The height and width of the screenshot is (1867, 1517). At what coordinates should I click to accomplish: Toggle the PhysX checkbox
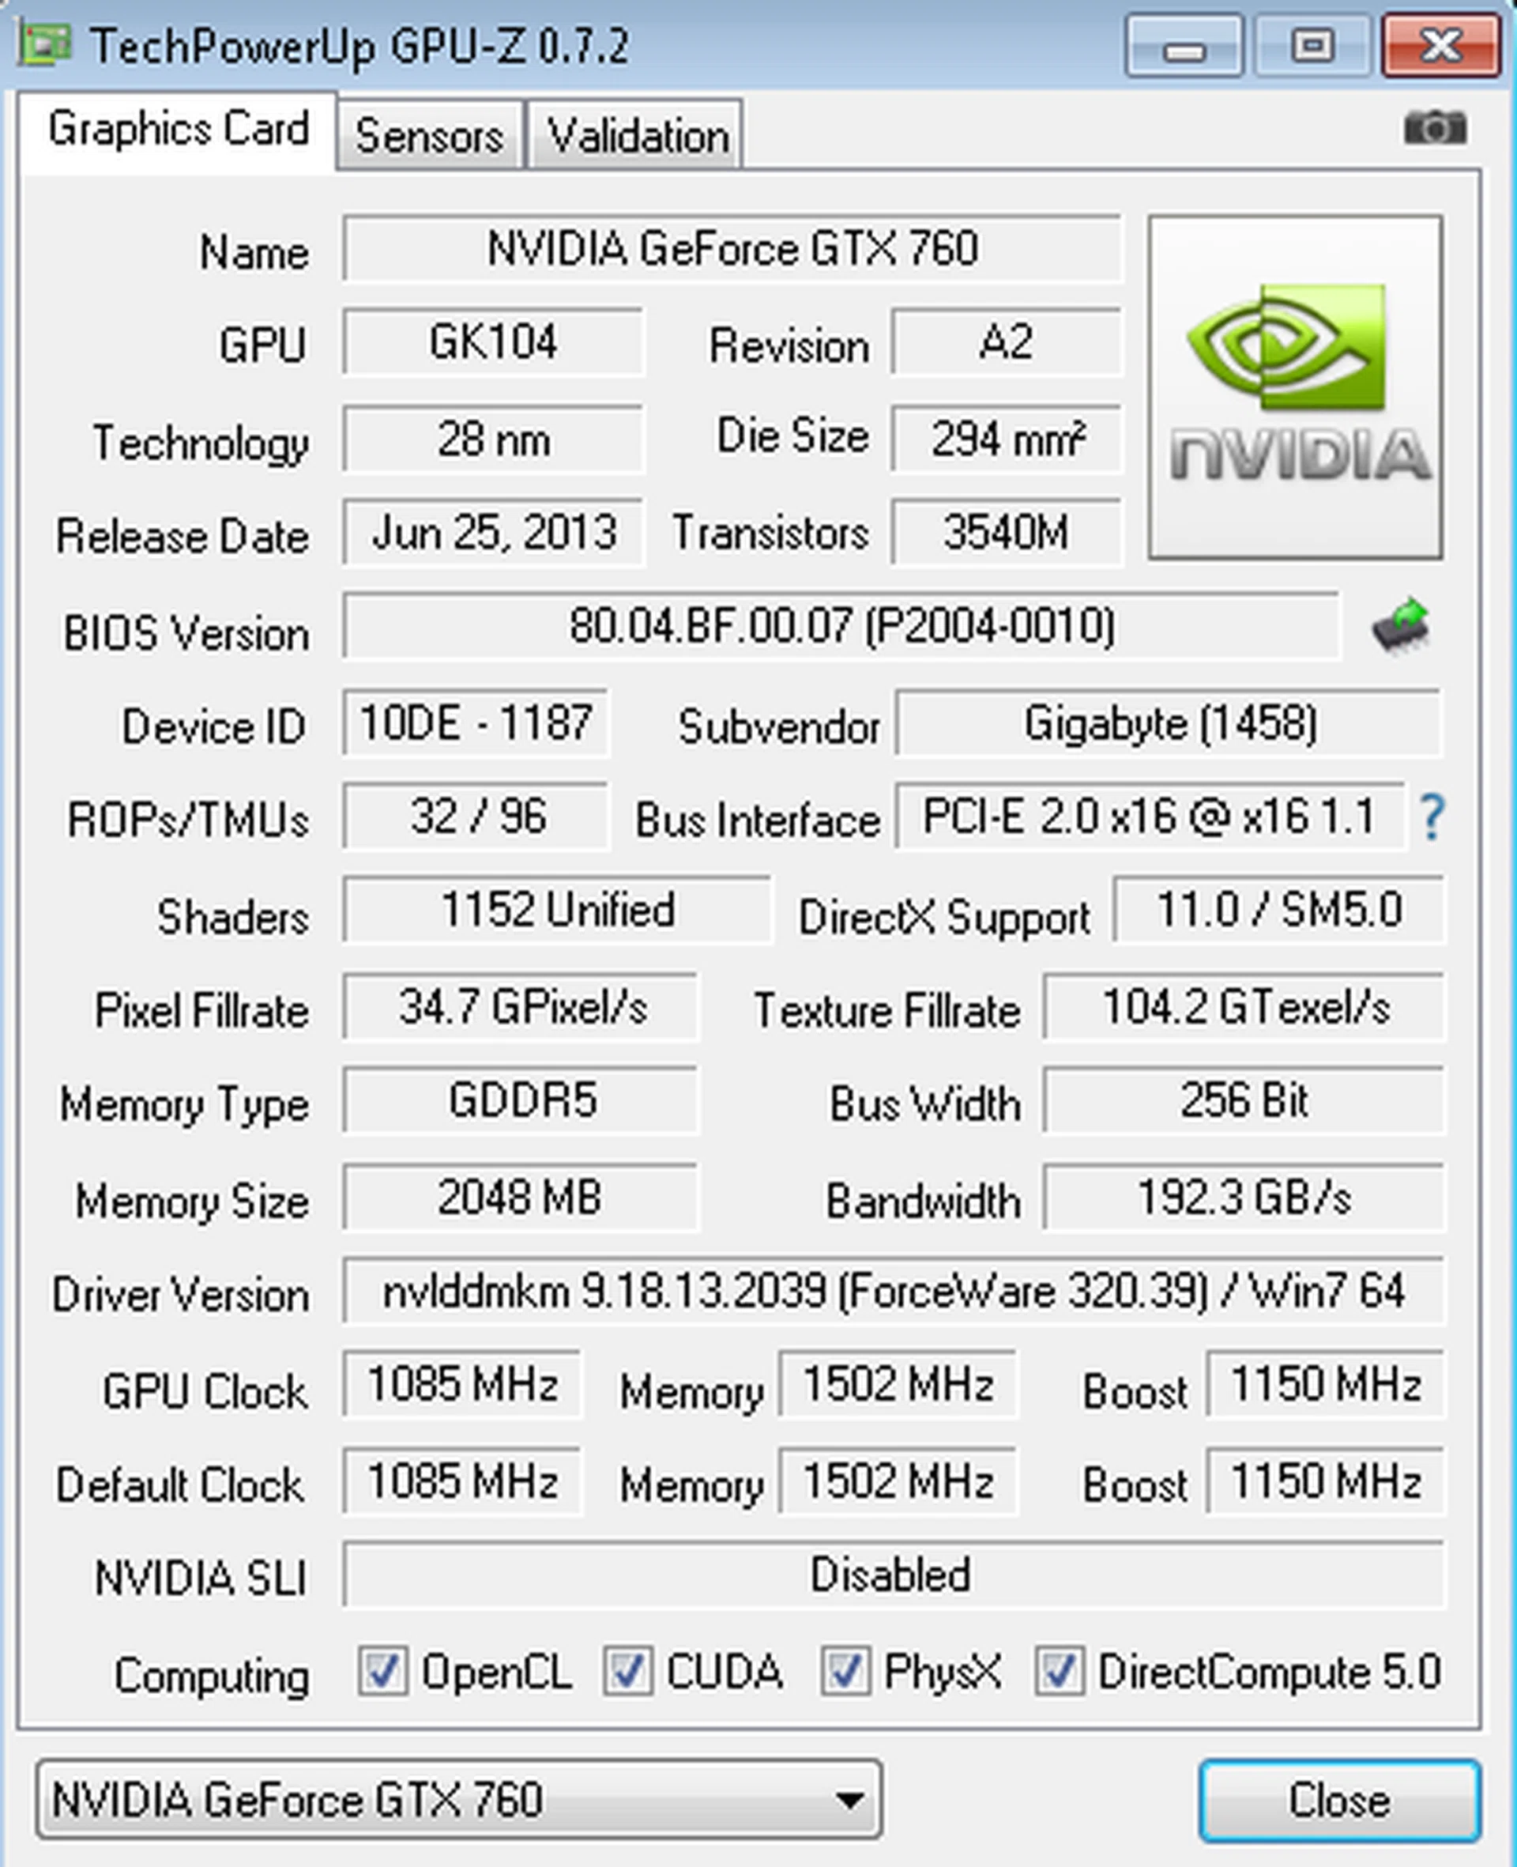click(x=844, y=1670)
